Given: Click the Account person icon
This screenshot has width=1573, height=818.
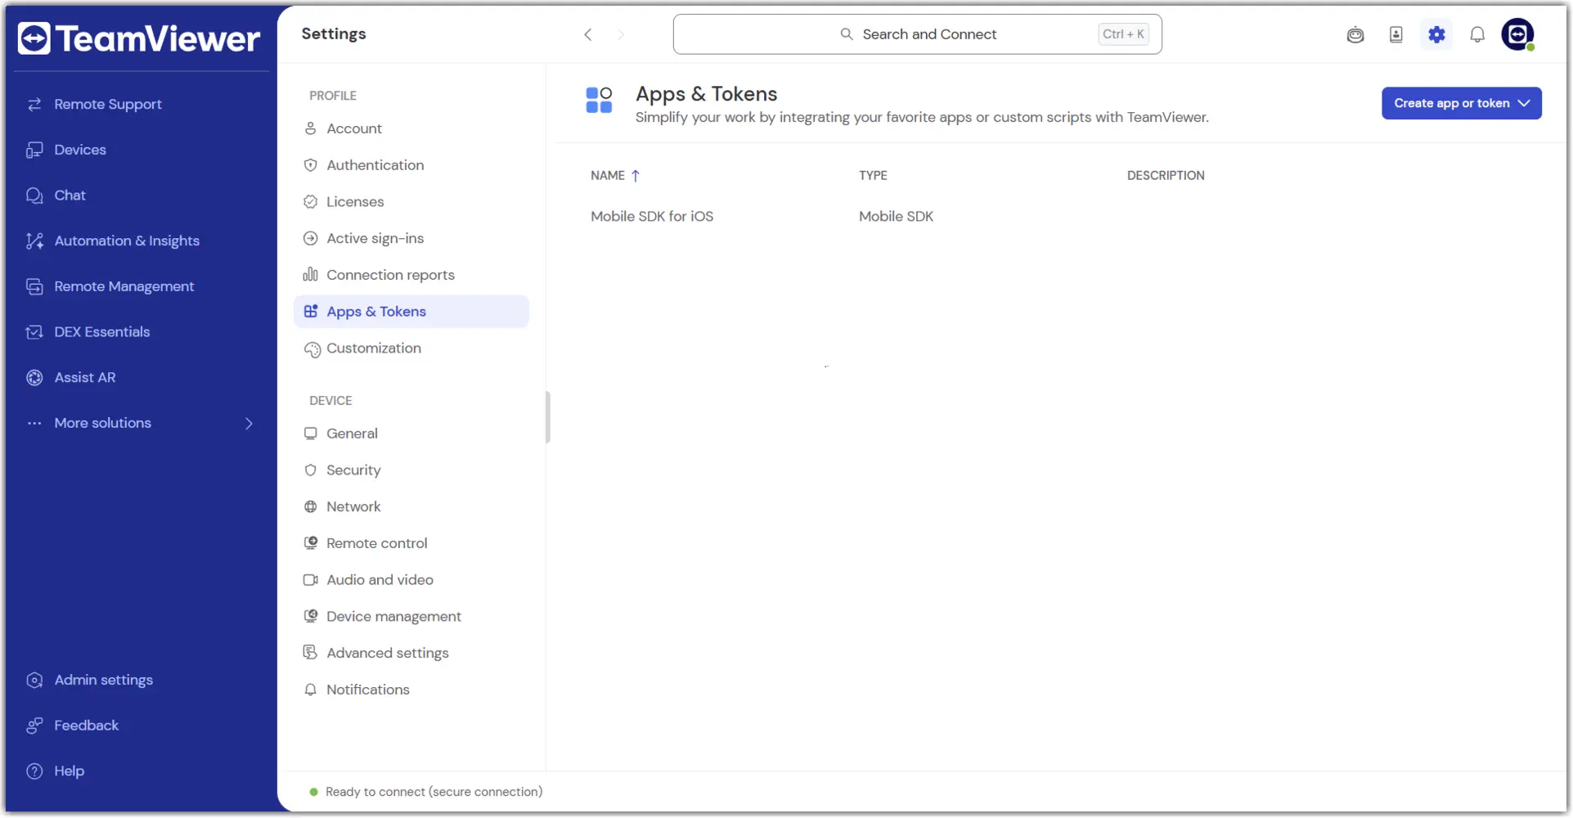Looking at the screenshot, I should (x=311, y=128).
